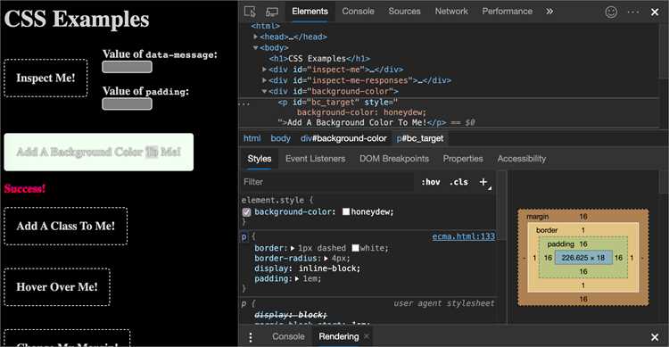
Task: Click the Hover Over Me! box
Action: [x=57, y=287]
